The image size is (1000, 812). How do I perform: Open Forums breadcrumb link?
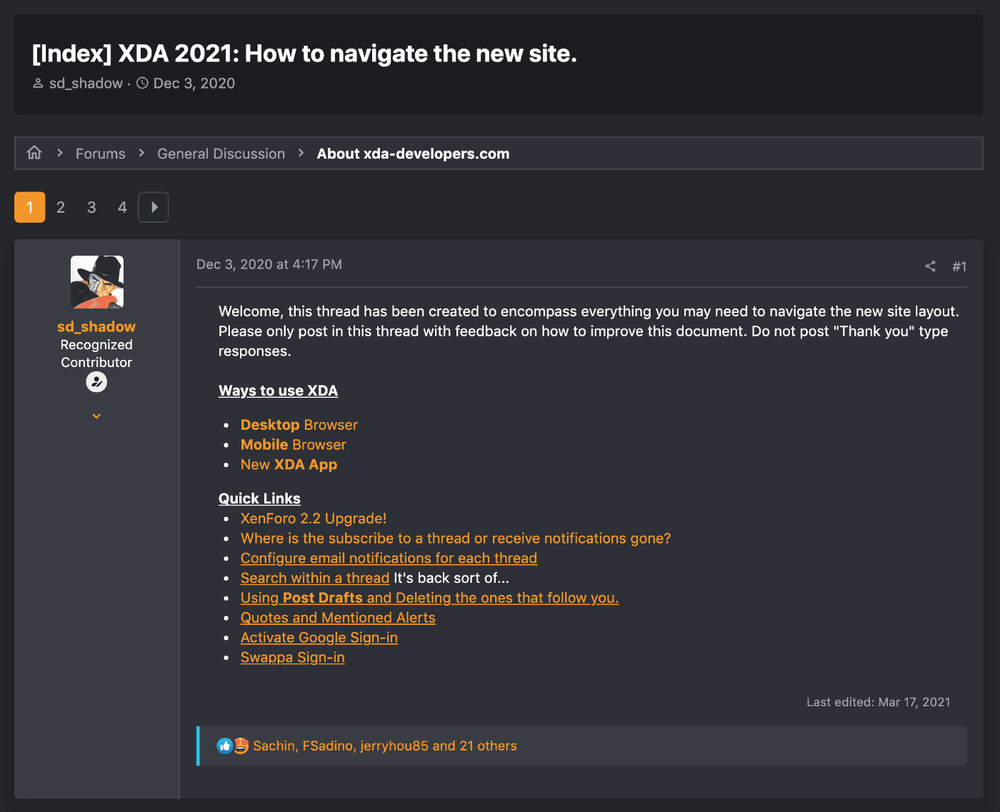tap(100, 154)
